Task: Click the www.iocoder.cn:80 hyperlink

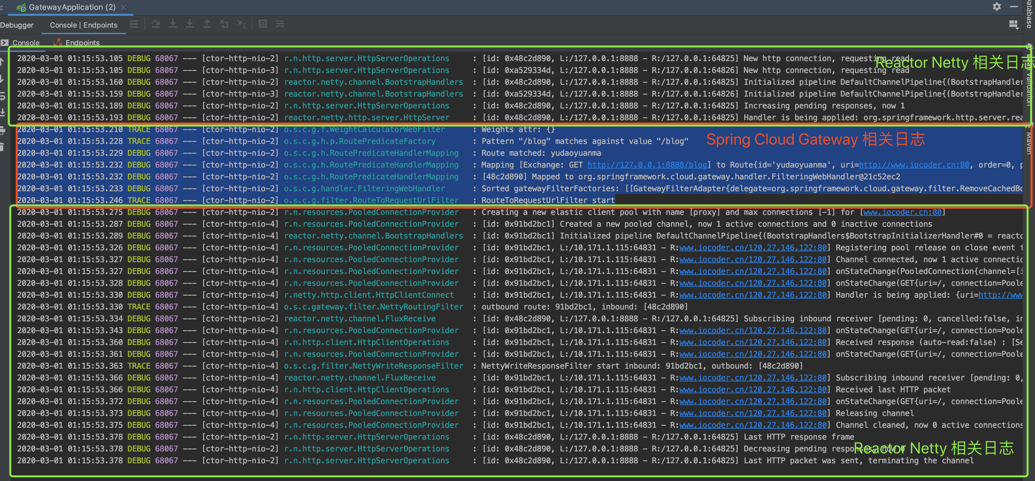Action: click(x=902, y=212)
